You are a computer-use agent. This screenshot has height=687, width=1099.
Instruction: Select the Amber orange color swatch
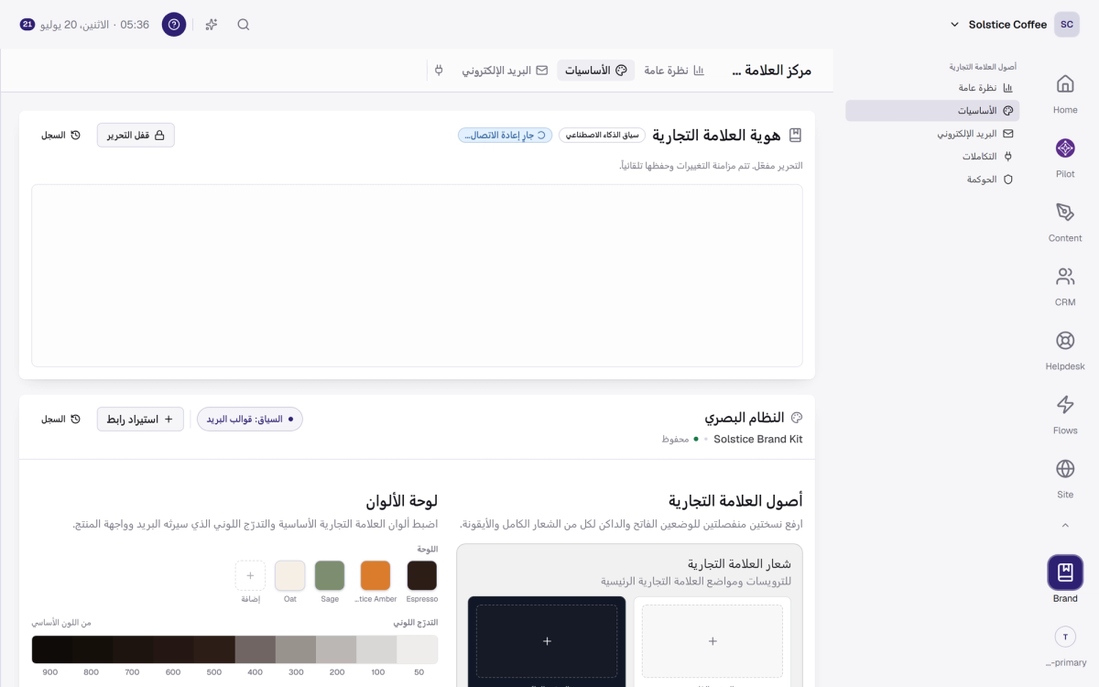[375, 575]
